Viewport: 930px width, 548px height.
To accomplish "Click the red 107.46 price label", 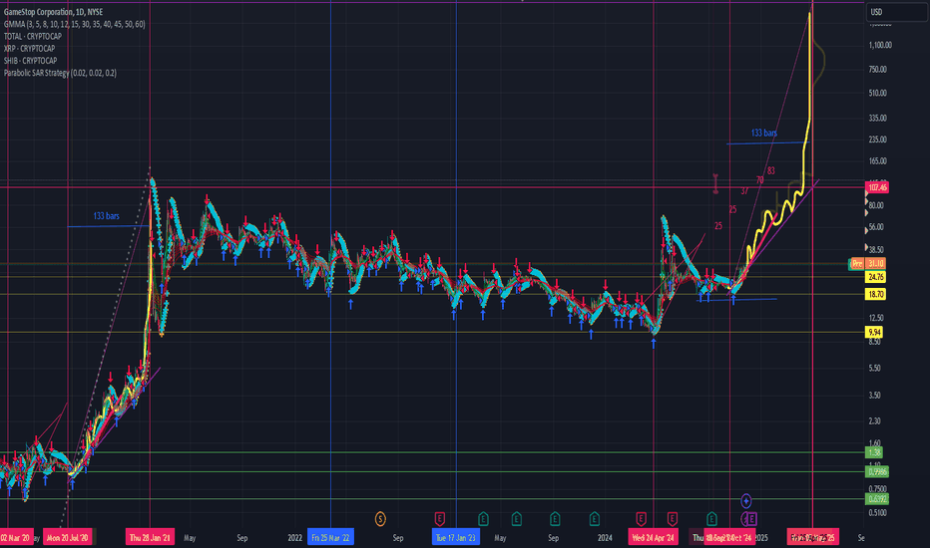I will coord(877,187).
